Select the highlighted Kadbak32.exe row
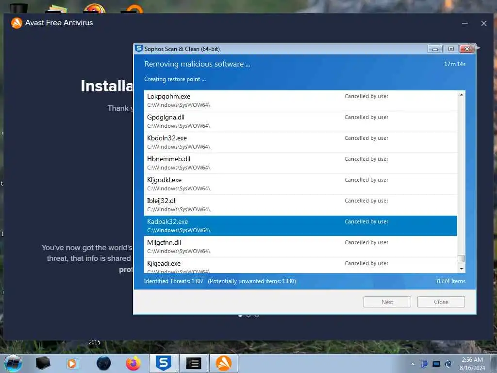 (300, 226)
